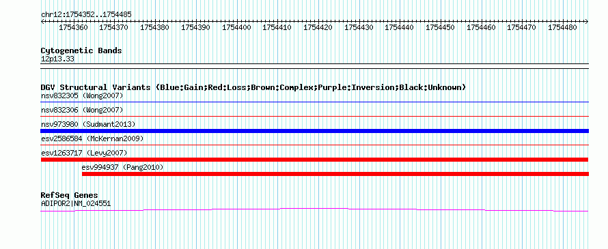The width and height of the screenshot is (608, 249).
Task: Click the right arrow end of ruler
Action: point(587,22)
